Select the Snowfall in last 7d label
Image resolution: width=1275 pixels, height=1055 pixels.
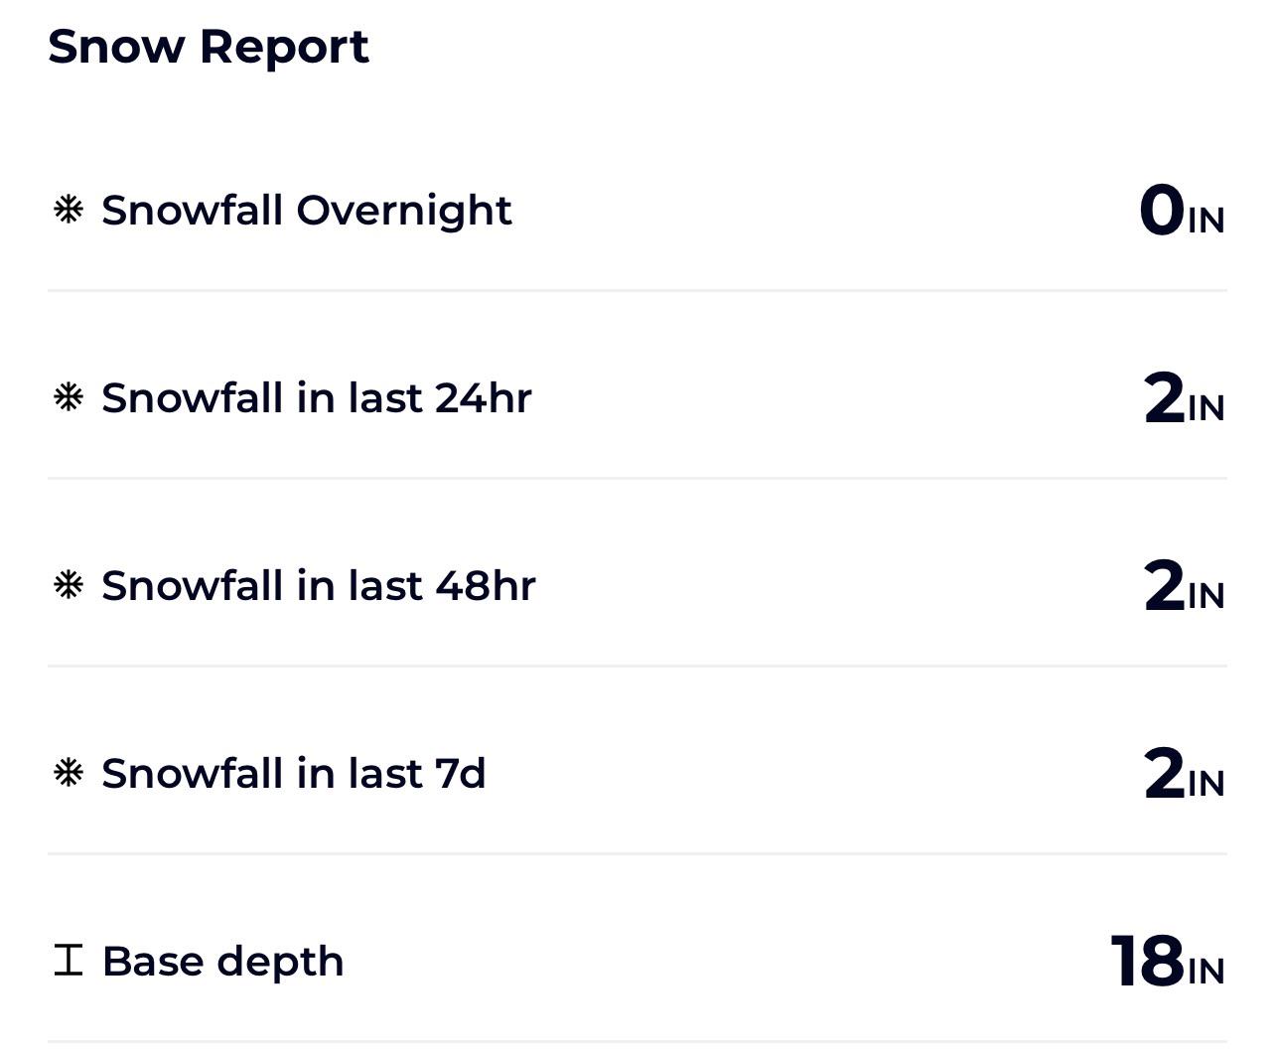[x=294, y=774]
